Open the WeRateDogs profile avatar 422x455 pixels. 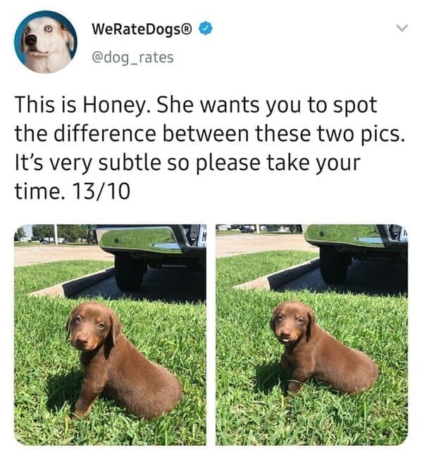click(46, 41)
